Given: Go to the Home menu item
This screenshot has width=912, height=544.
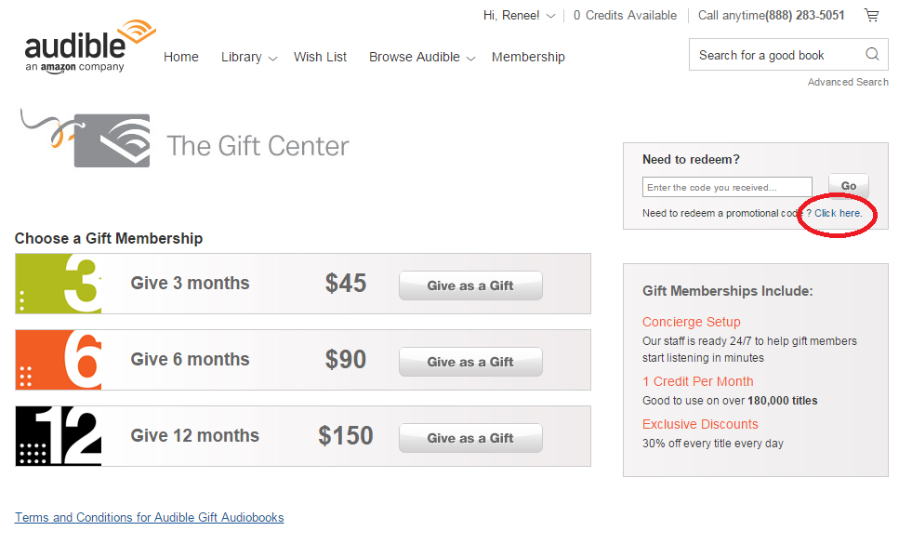Looking at the screenshot, I should point(181,57).
